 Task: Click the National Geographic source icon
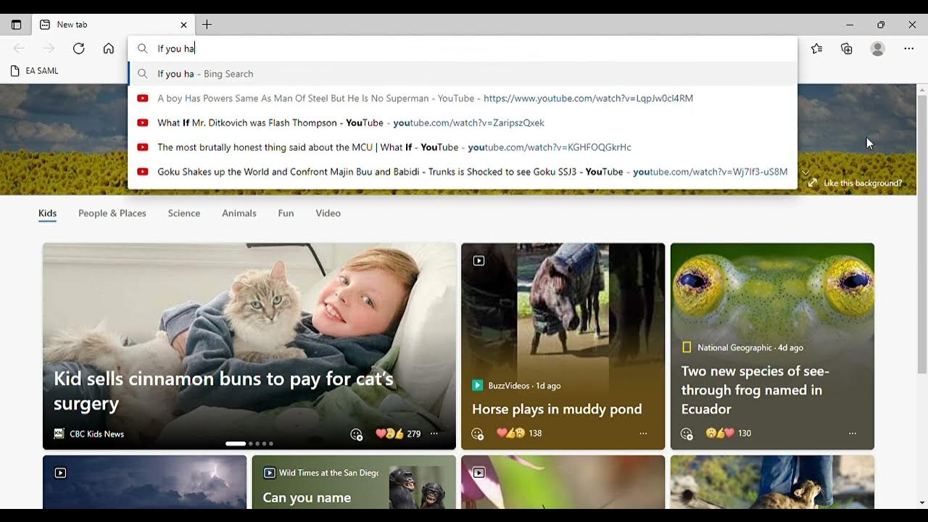click(x=687, y=347)
